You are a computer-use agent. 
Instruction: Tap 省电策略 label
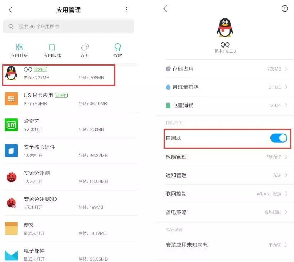pos(176,212)
